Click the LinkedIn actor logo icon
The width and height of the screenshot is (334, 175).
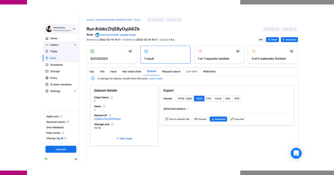point(97,35)
